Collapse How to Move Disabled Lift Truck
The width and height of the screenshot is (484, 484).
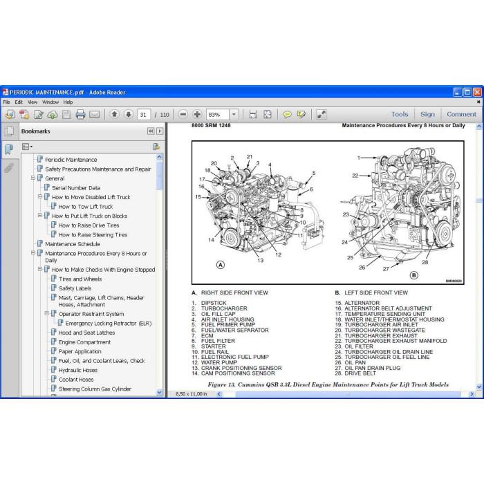click(x=40, y=196)
